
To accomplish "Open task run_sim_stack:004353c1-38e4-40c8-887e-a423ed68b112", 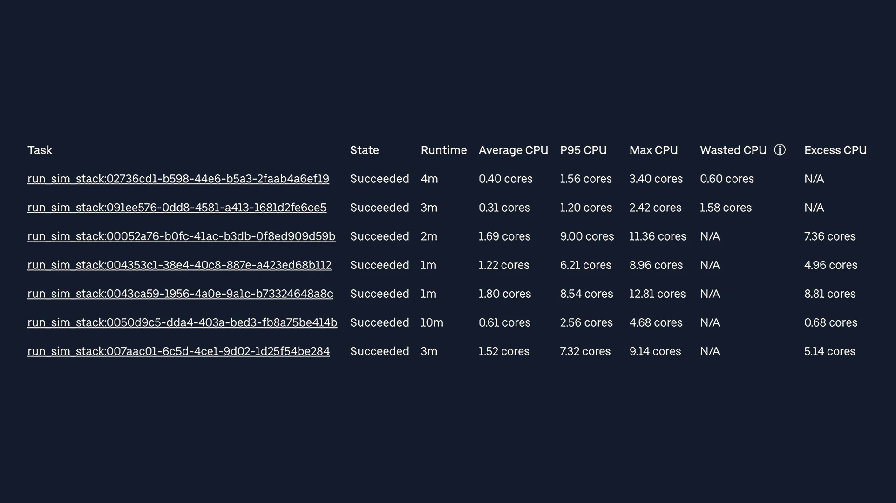I will pyautogui.click(x=179, y=265).
